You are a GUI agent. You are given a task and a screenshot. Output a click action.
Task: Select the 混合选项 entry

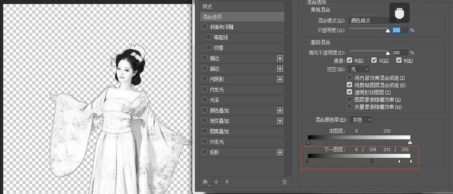pyautogui.click(x=242, y=17)
